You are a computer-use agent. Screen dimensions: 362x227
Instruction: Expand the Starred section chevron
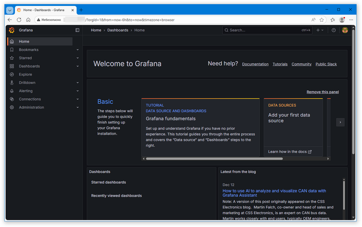77,58
